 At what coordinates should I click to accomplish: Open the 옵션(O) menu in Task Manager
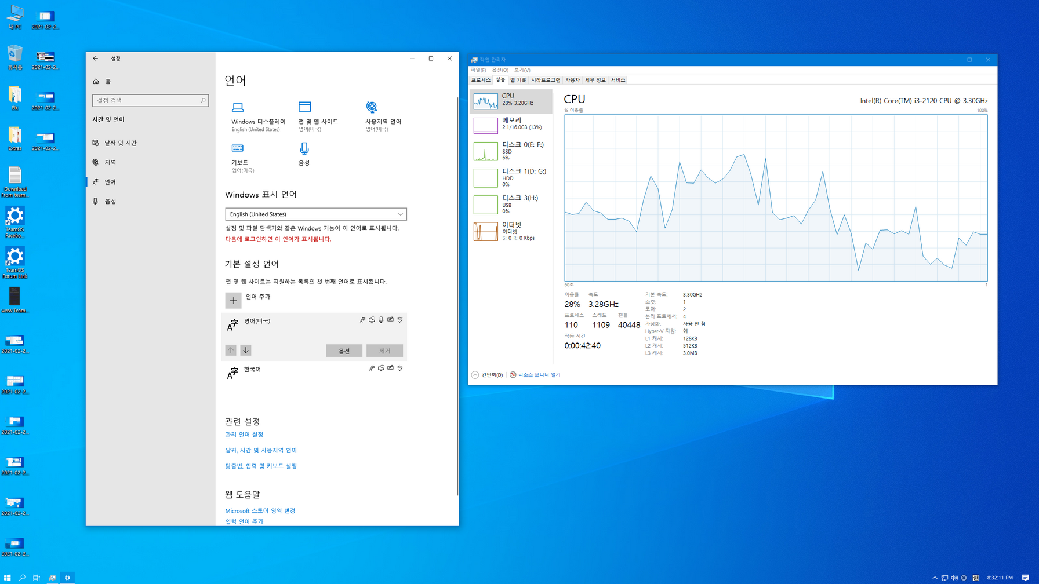click(500, 70)
